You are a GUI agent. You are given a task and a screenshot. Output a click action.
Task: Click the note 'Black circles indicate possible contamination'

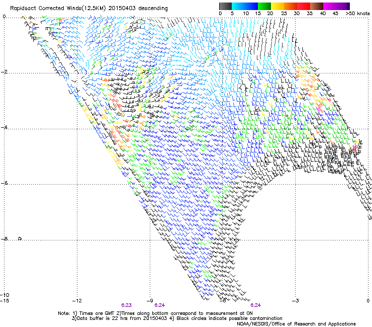(229, 318)
